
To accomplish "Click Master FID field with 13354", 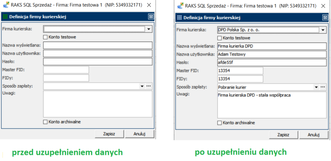I will coord(240,71).
